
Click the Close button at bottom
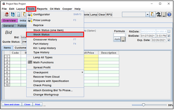[27, 104]
